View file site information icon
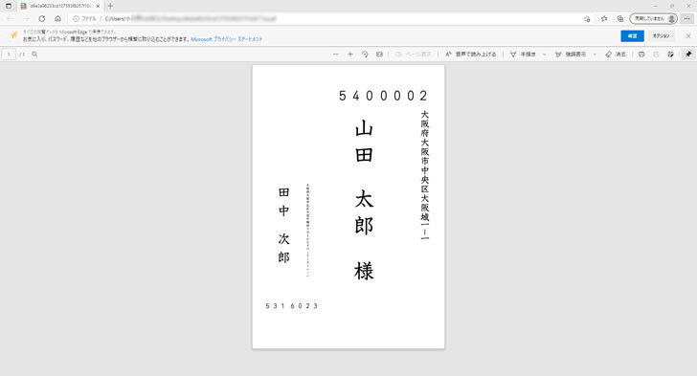This screenshot has width=697, height=376. tap(76, 19)
